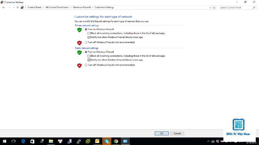Select Turn off Windows Firewall for private network

(x=86, y=43)
